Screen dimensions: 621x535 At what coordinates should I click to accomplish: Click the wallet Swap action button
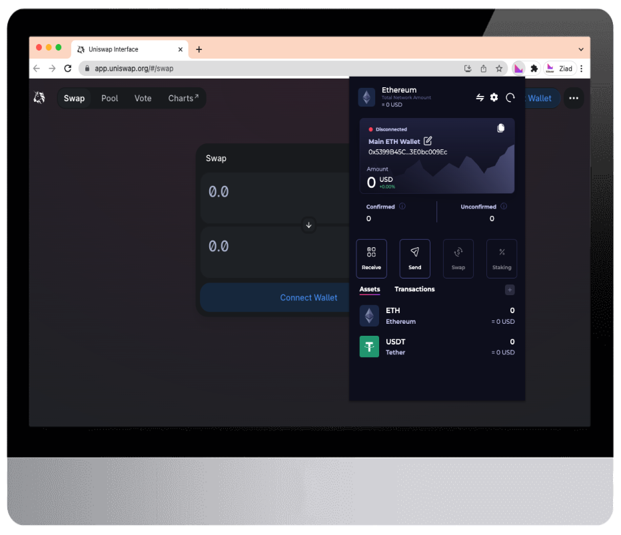[x=458, y=259]
